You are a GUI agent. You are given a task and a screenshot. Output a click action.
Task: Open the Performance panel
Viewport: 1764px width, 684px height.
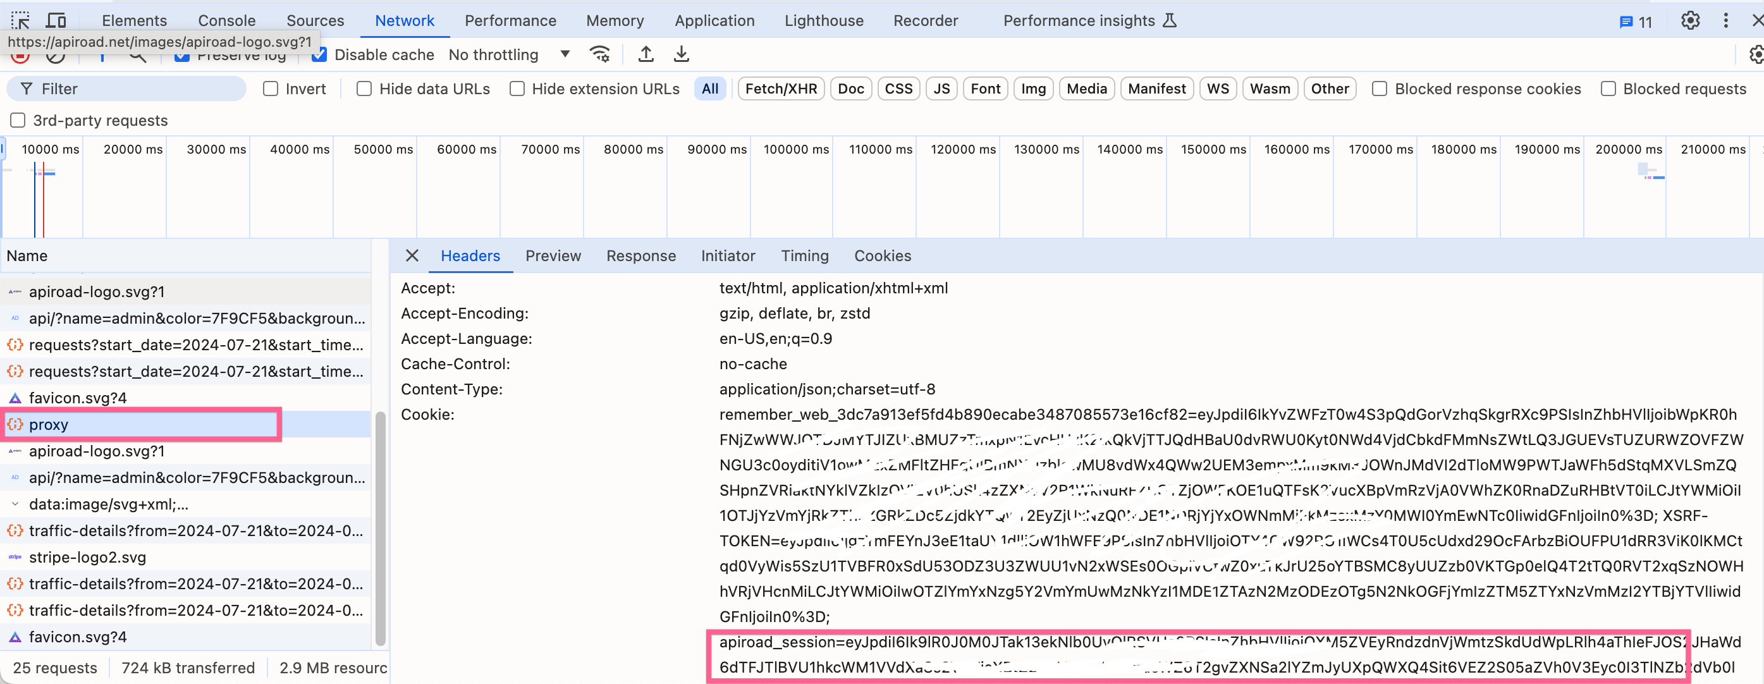tap(510, 20)
